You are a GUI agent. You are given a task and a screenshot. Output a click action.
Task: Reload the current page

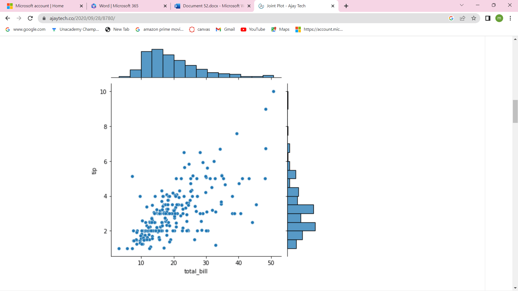[x=30, y=18]
